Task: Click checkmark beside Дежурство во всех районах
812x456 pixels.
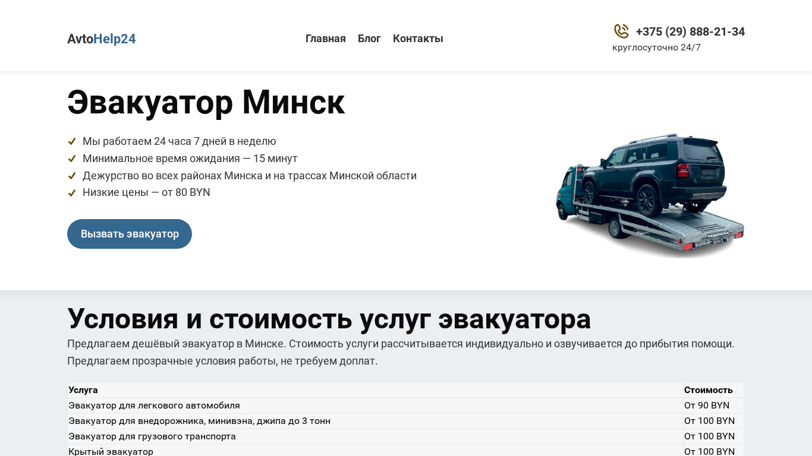Action: coord(72,176)
